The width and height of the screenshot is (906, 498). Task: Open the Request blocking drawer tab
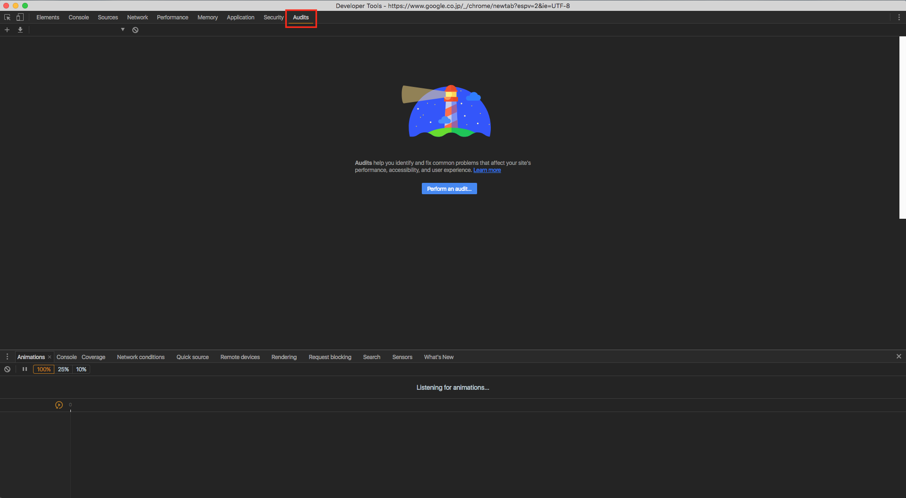click(x=330, y=357)
